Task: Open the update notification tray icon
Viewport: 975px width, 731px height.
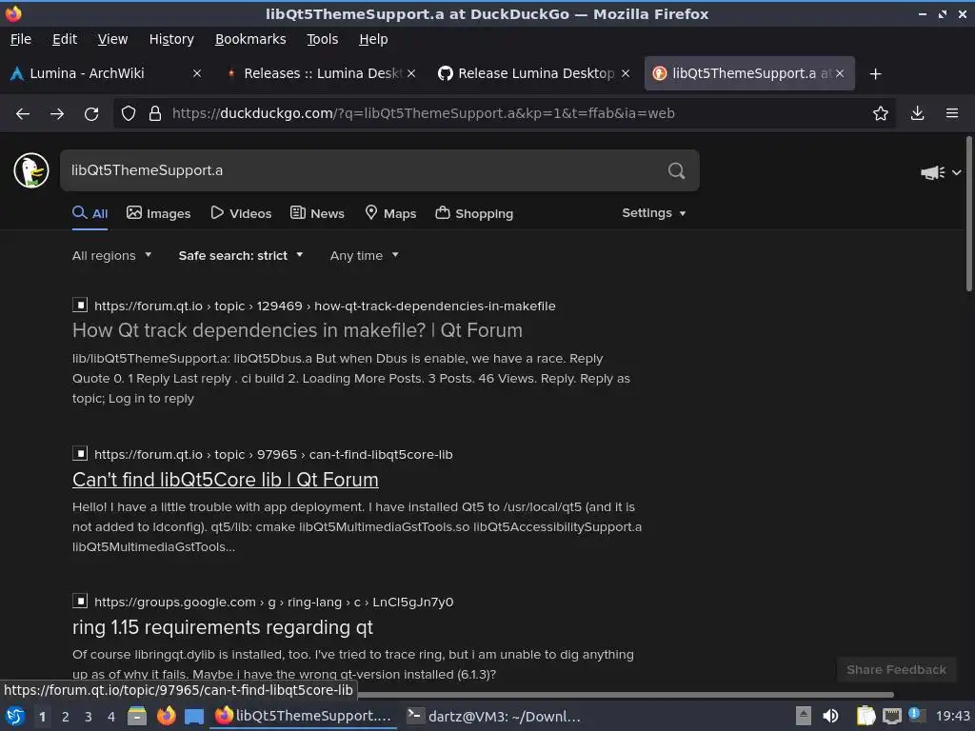Action: pyautogui.click(x=917, y=714)
